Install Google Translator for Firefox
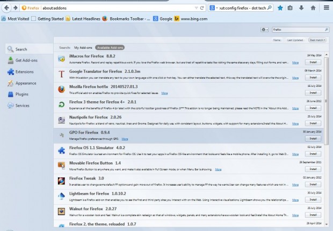Viewport: 333px width, 231px height. coord(313,78)
